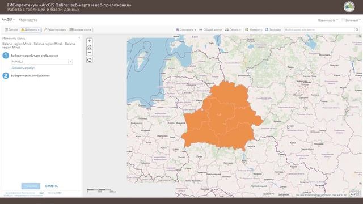
Task: Click Общий доступ share button
Action: pos(210,30)
